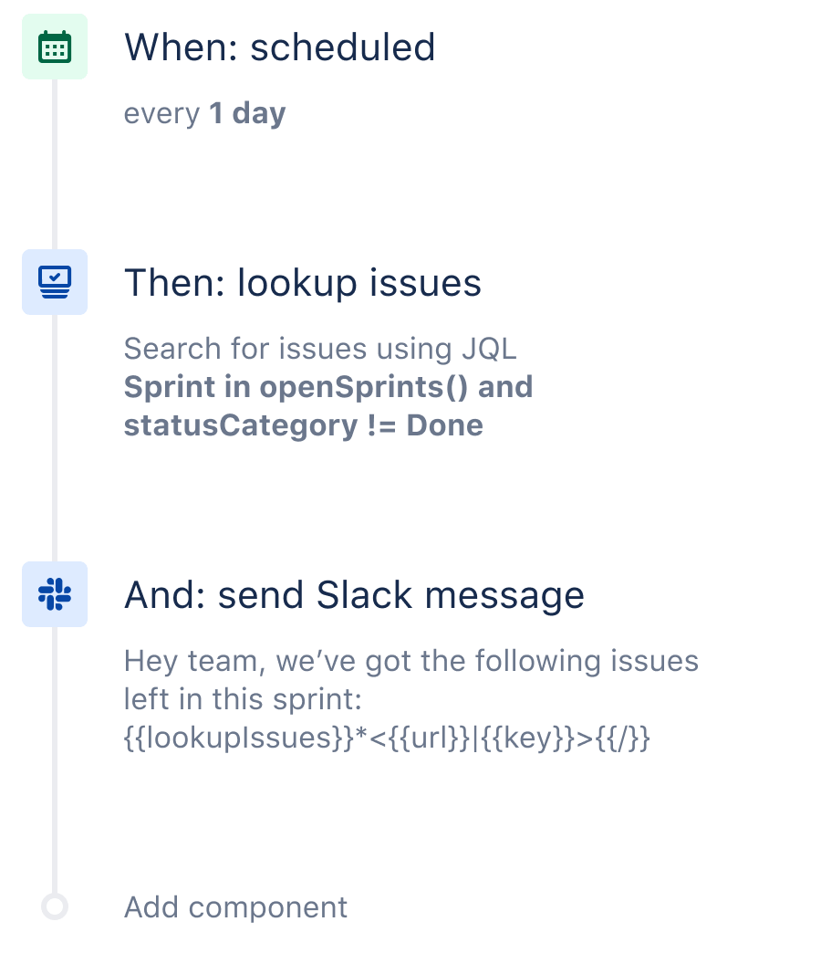Click 'Add component' to append a step
The width and height of the screenshot is (821, 953).
click(235, 907)
